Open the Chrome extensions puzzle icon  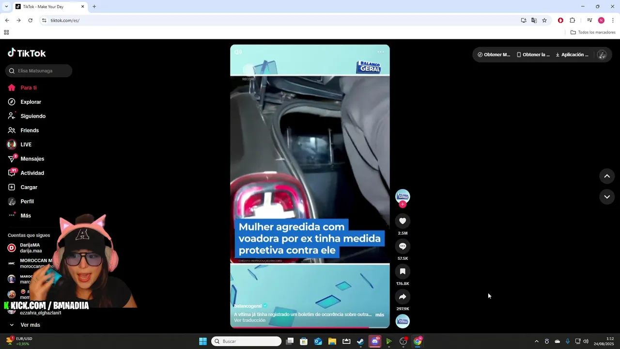pyautogui.click(x=572, y=20)
